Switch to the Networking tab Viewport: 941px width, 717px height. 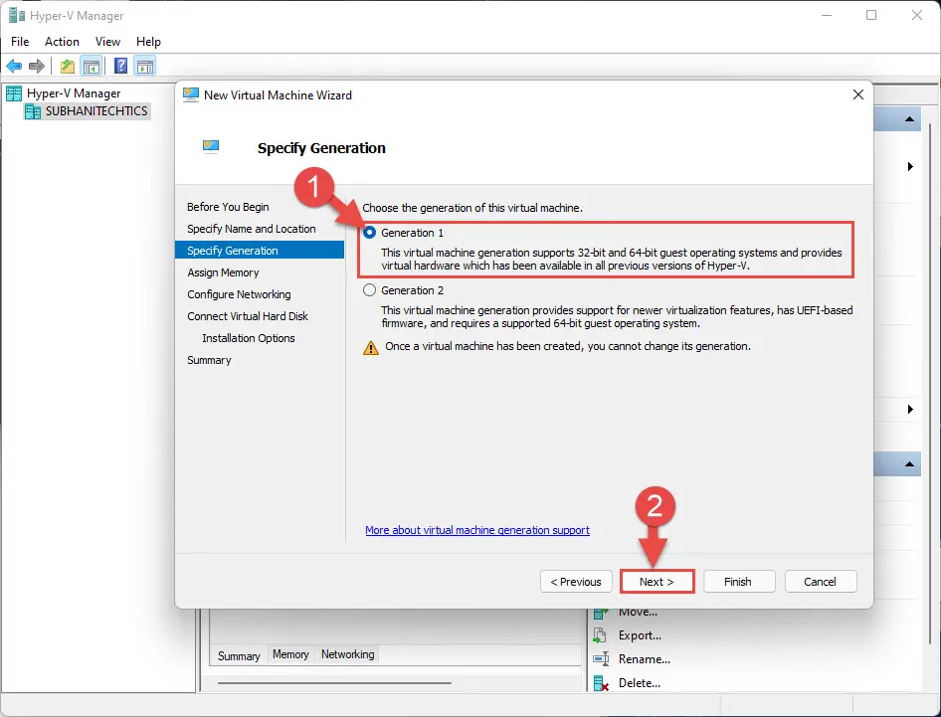[x=347, y=654]
